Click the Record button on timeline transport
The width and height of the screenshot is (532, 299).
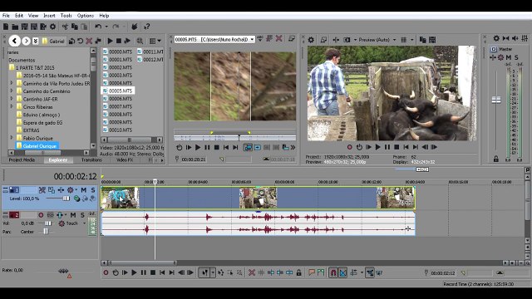[106, 272]
